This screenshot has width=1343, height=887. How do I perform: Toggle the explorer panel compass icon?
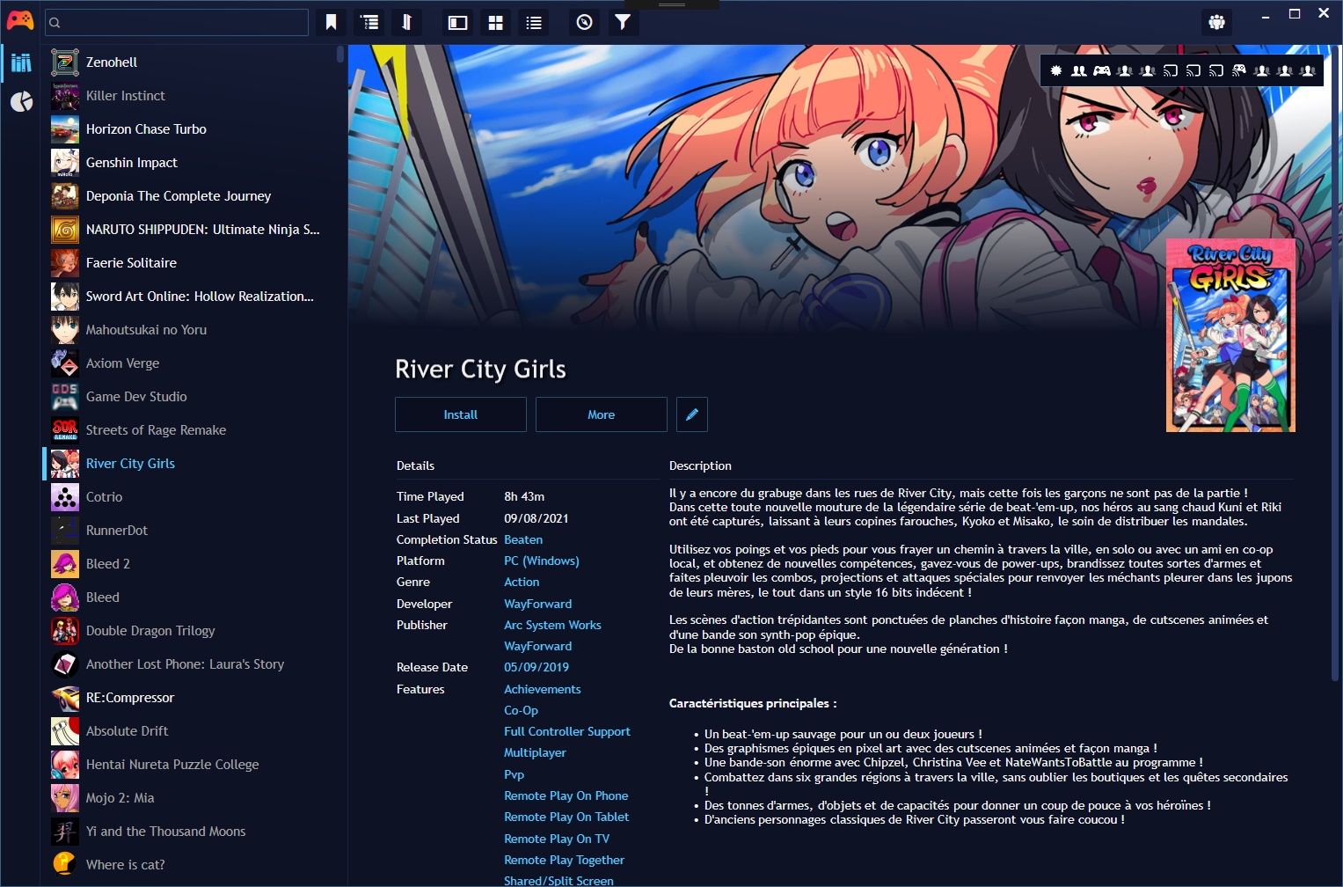coord(584,22)
